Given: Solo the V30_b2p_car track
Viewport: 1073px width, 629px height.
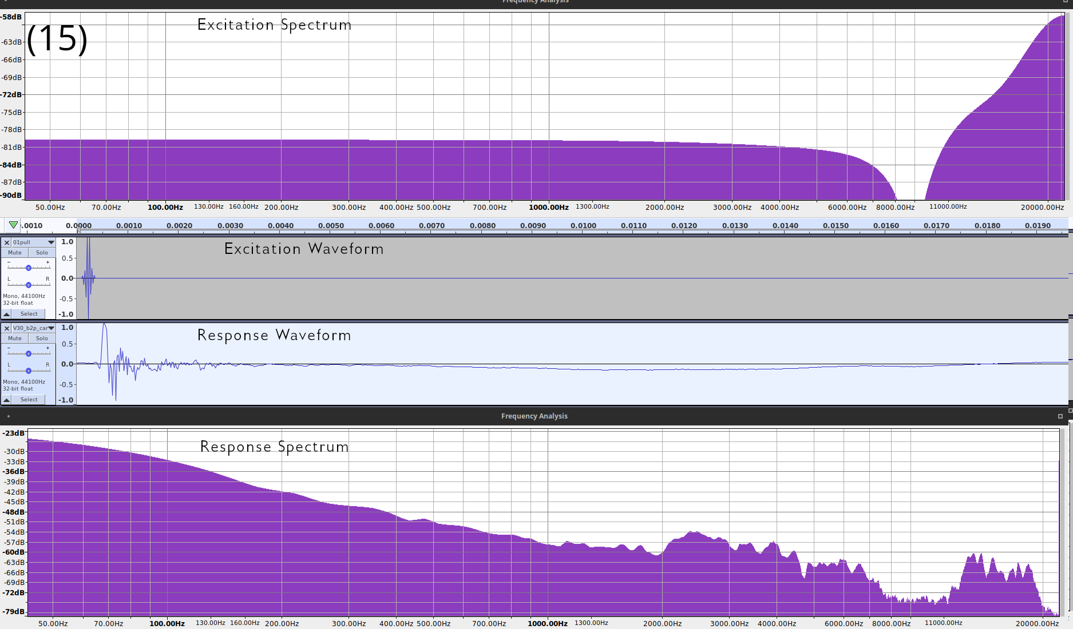Looking at the screenshot, I should (42, 339).
